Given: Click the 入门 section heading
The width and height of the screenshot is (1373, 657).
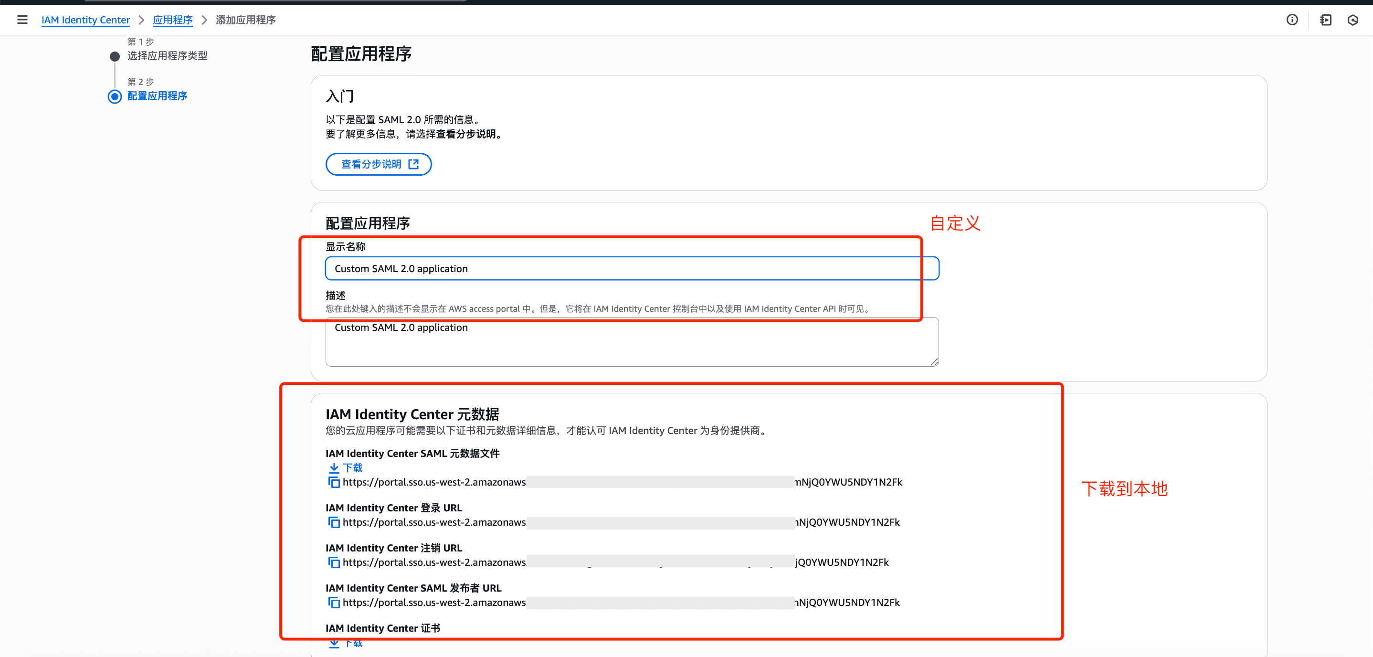Looking at the screenshot, I should (x=339, y=96).
